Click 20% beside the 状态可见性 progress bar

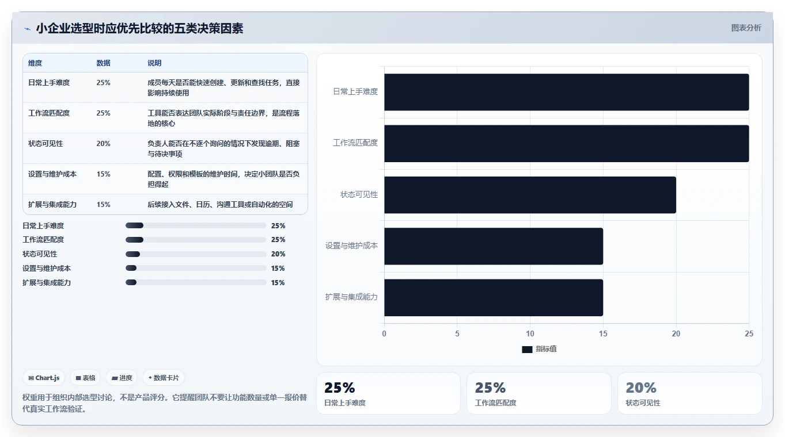coord(278,254)
